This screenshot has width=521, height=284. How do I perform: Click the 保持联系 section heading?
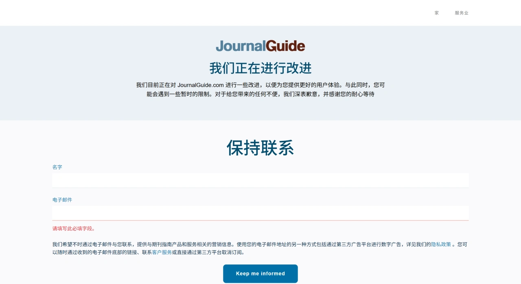tap(260, 148)
